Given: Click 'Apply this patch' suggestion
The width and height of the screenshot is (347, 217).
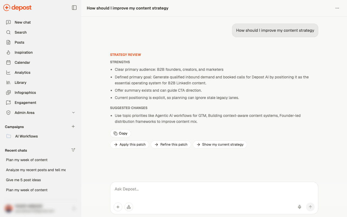Looking at the screenshot, I should coord(130,144).
